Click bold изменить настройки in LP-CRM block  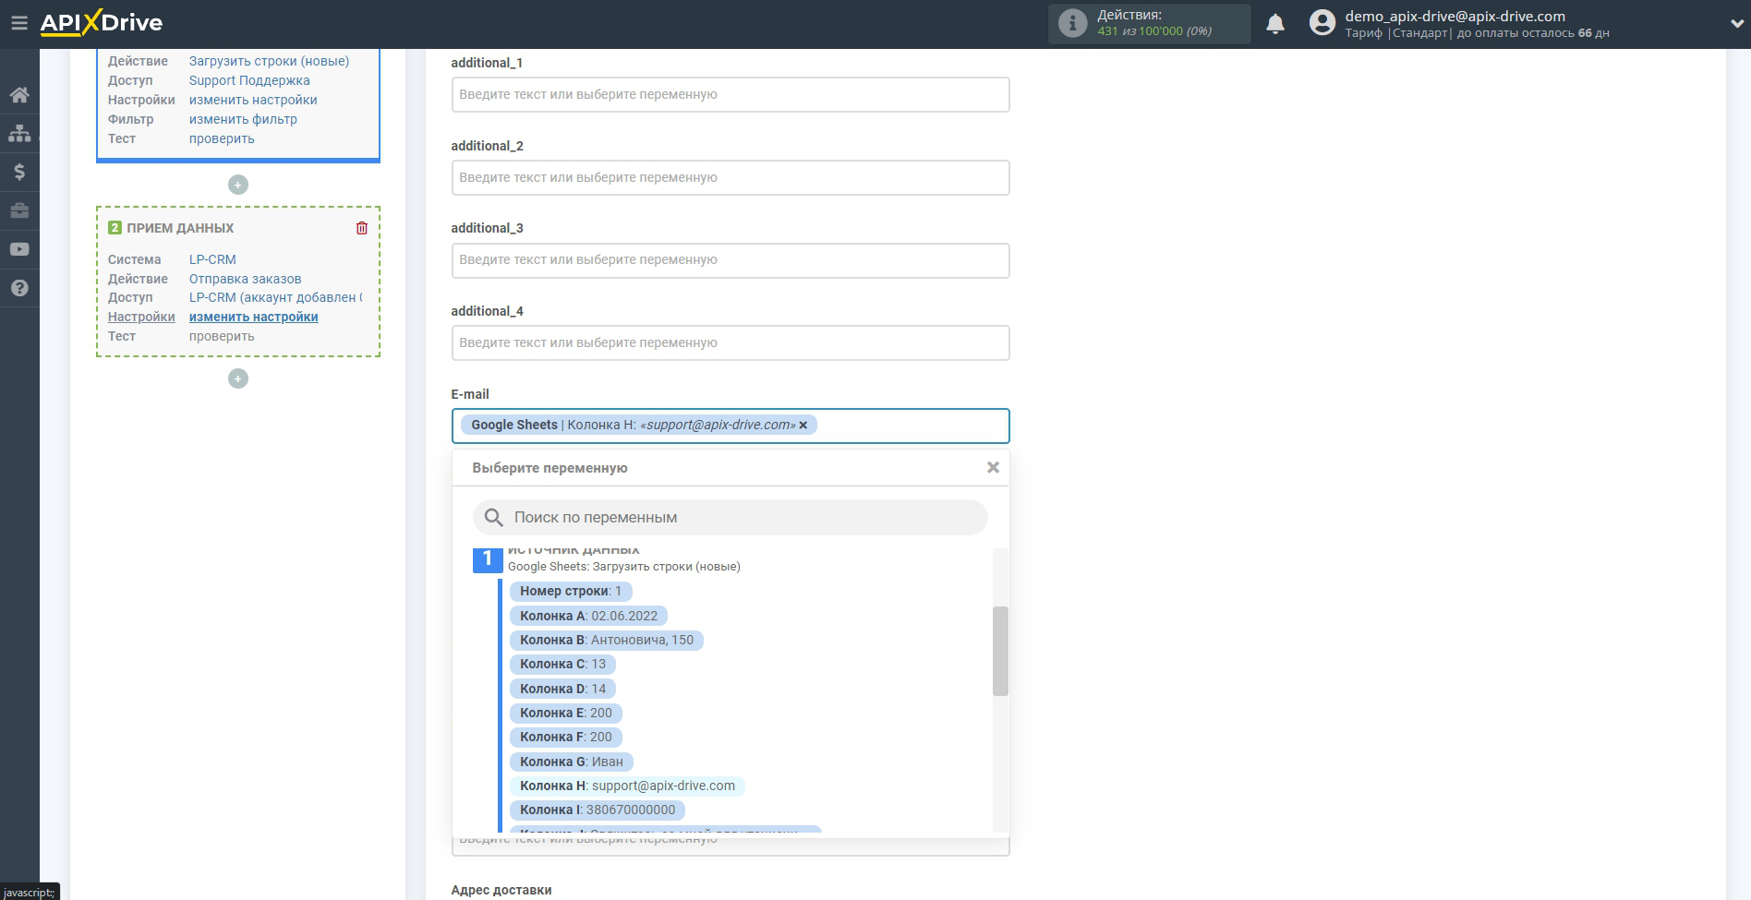tap(253, 317)
